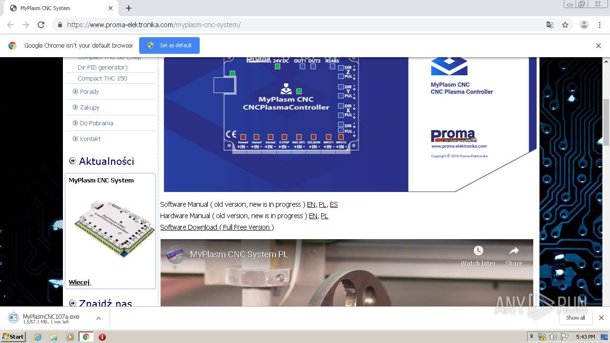This screenshot has width=610, height=343.
Task: Expand the download item options chevron
Action: pyautogui.click(x=99, y=318)
